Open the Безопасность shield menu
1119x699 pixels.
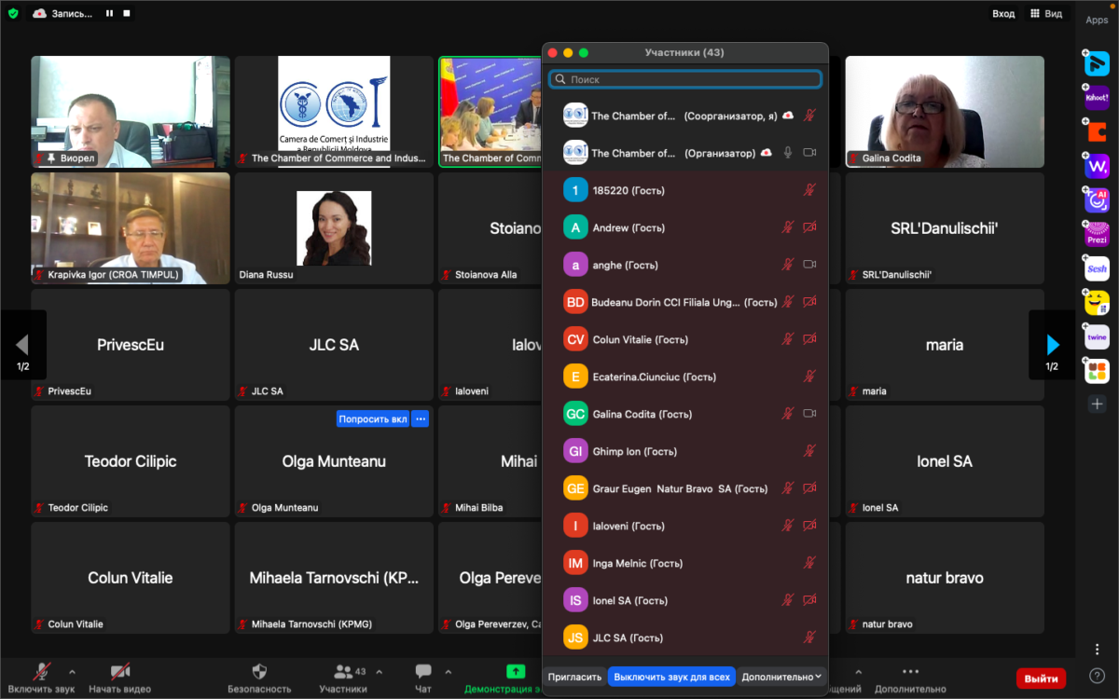259,678
